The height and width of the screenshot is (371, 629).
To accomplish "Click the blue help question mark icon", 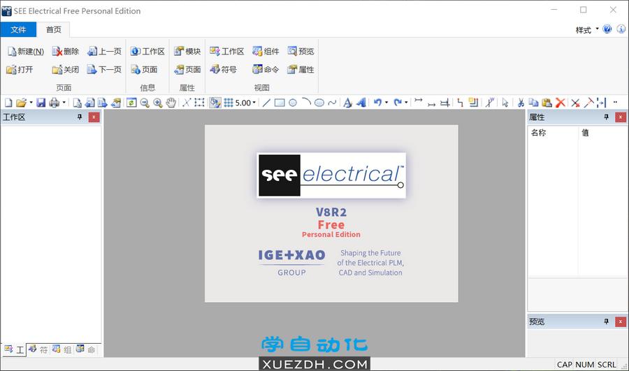I will [607, 29].
